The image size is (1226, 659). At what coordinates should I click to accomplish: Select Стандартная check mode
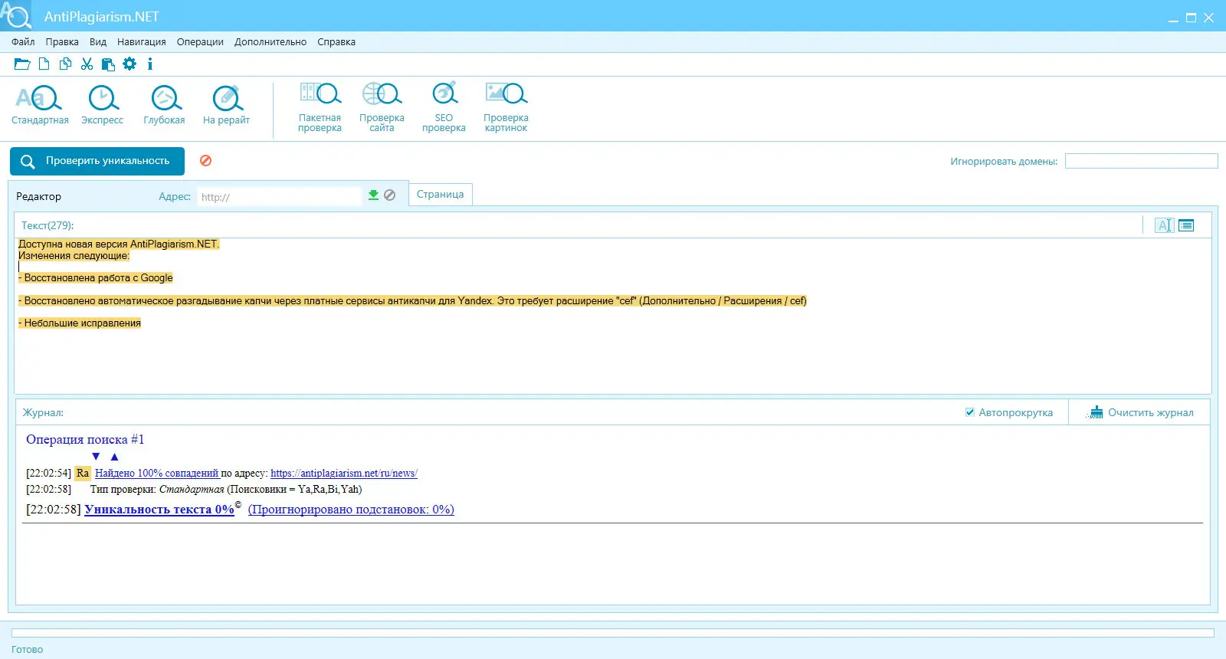tap(40, 105)
